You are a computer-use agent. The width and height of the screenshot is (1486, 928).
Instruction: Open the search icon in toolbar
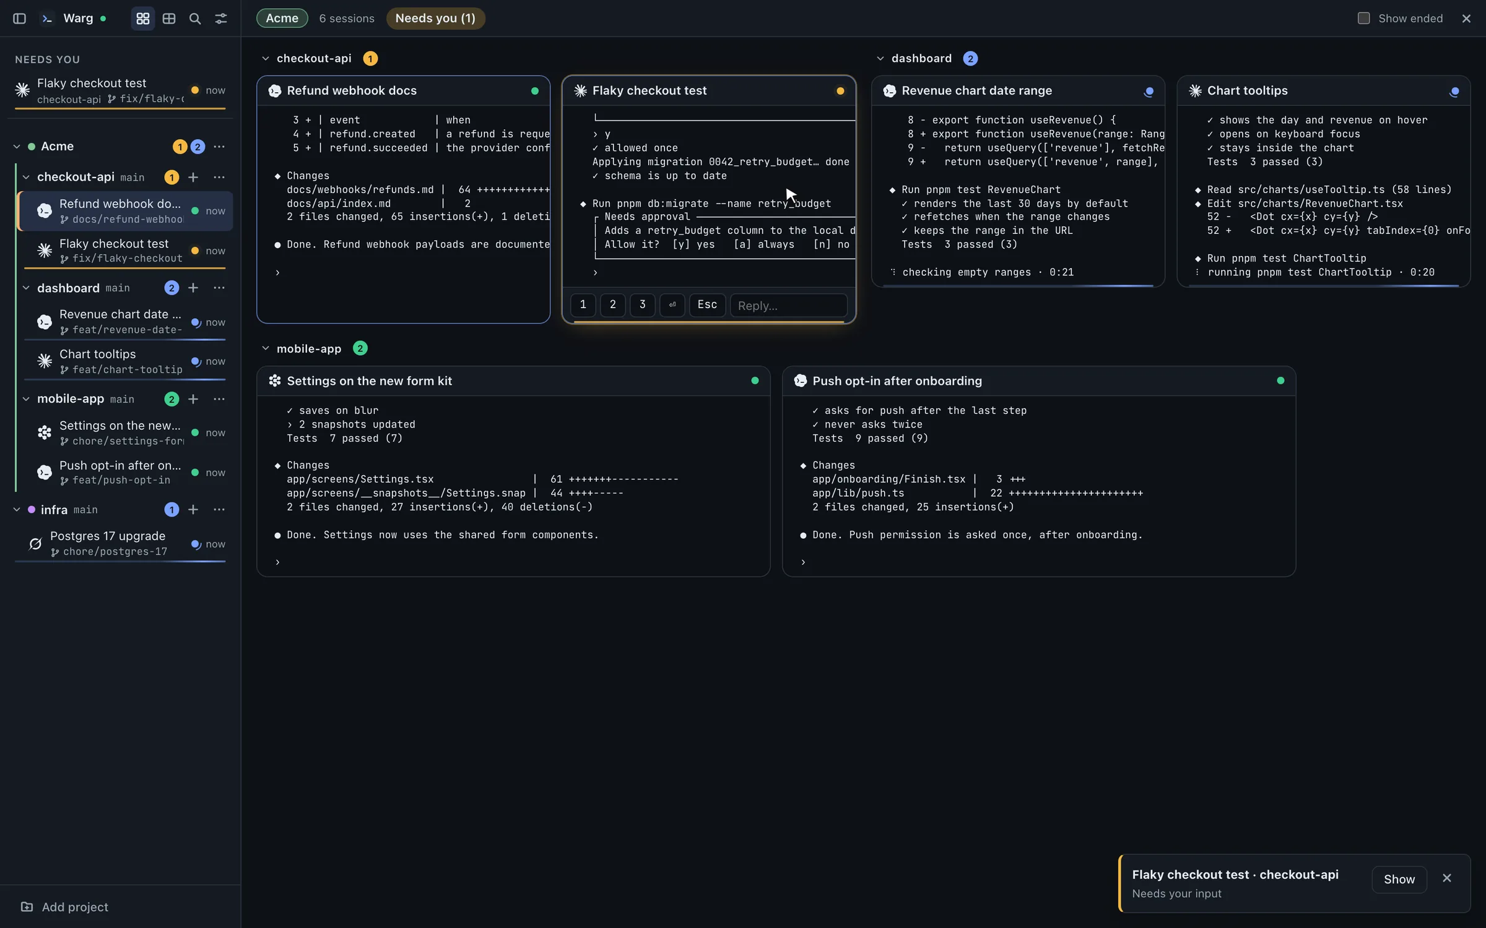click(195, 19)
